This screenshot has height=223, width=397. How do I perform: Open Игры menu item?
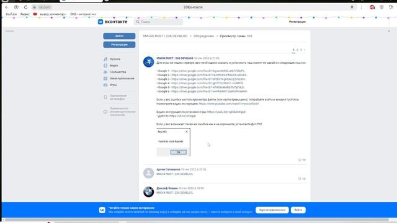[x=113, y=85]
